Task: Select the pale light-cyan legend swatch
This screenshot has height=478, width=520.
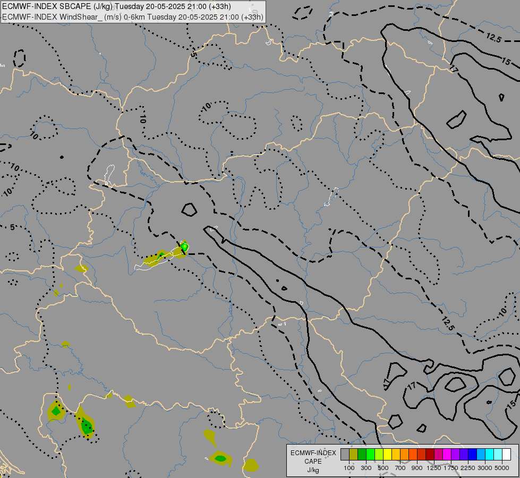Action: [x=498, y=454]
